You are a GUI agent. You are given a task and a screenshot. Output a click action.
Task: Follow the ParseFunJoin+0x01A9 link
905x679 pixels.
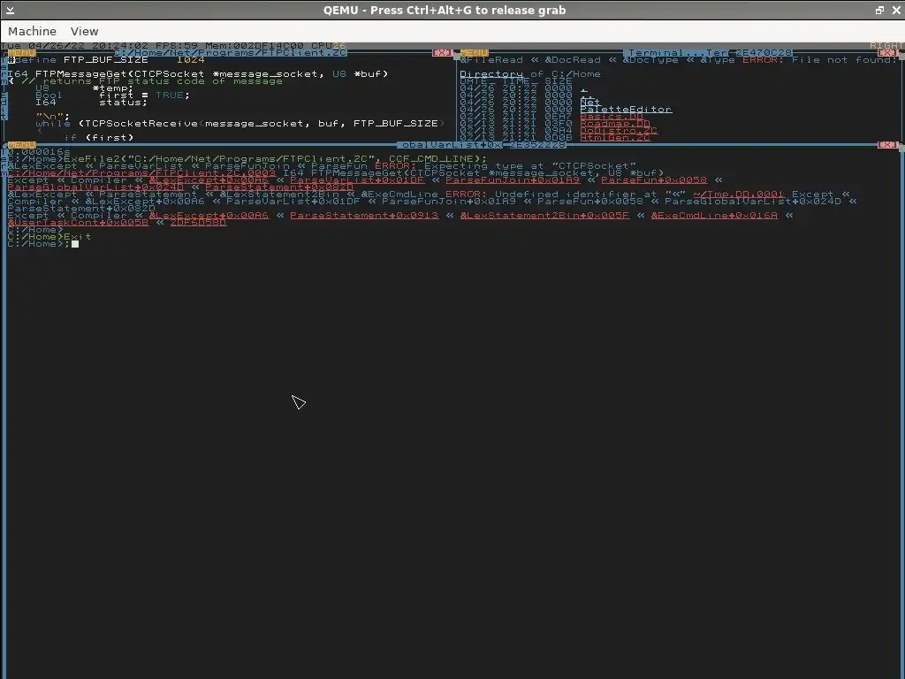pyautogui.click(x=512, y=180)
